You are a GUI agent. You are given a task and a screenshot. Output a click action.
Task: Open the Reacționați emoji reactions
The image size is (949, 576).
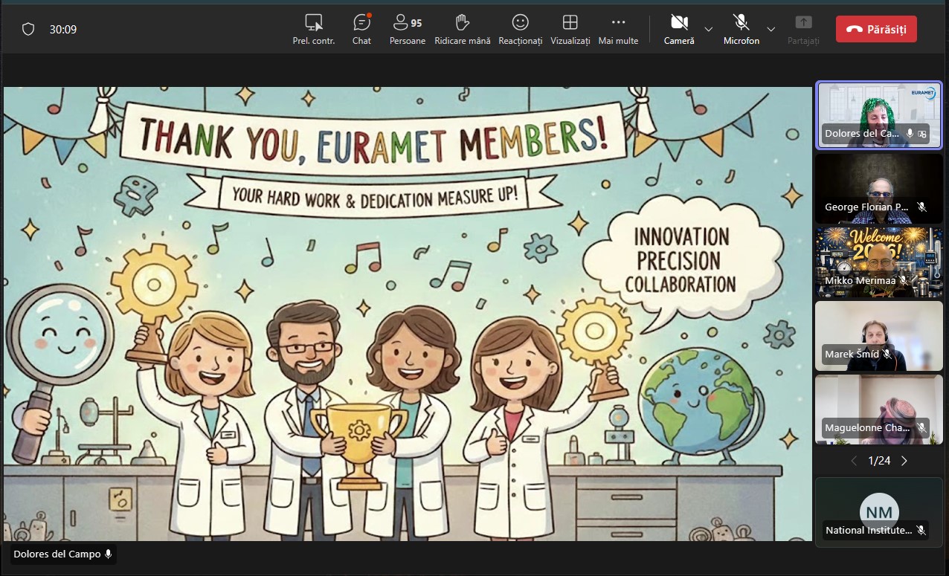click(x=520, y=29)
